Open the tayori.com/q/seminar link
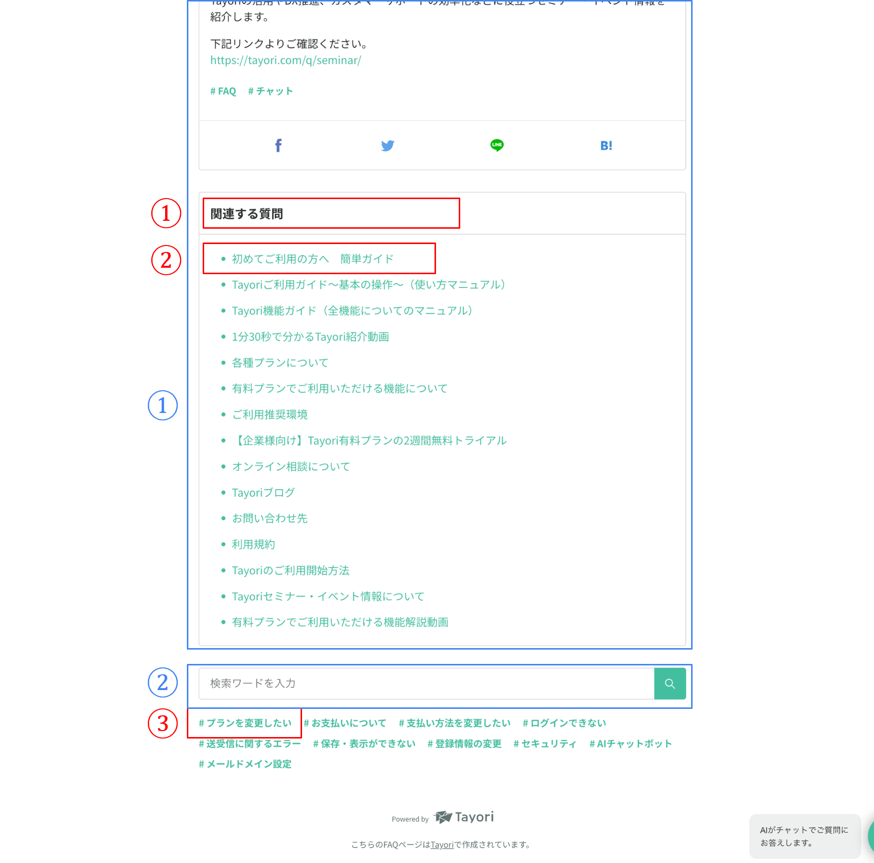 point(286,60)
